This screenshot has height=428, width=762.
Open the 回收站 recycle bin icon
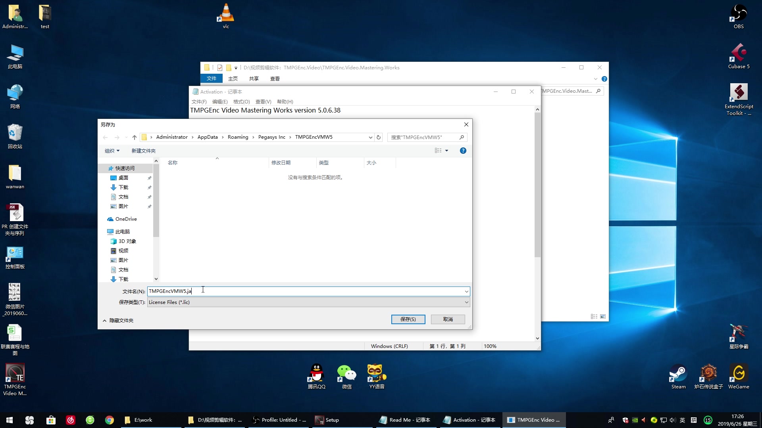point(15,136)
